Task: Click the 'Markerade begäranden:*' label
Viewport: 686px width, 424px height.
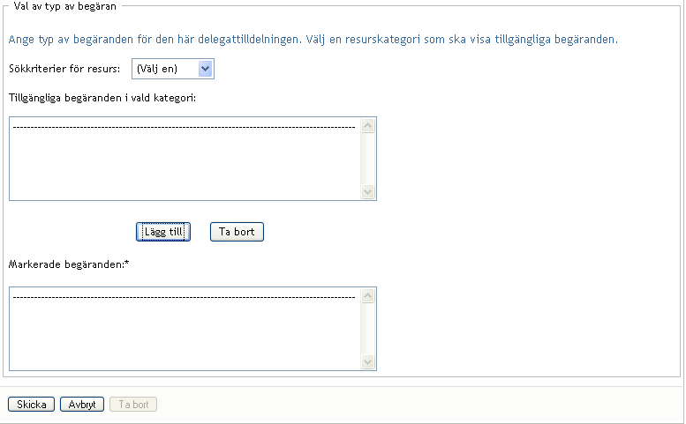Action: pos(69,264)
